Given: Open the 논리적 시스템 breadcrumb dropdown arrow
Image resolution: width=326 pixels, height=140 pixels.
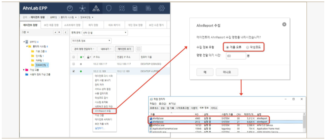Looking at the screenshot, I should tap(76, 17).
